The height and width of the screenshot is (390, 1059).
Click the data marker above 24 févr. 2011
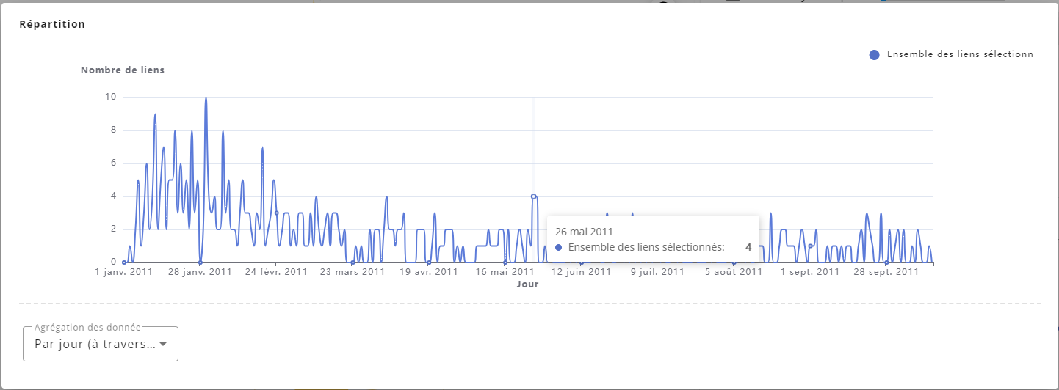point(276,213)
